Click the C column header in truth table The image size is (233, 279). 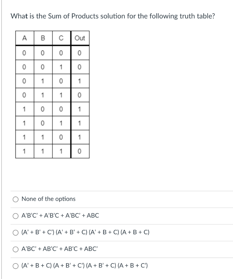click(61, 38)
